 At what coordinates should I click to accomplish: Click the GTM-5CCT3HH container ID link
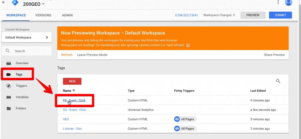pyautogui.click(x=186, y=15)
